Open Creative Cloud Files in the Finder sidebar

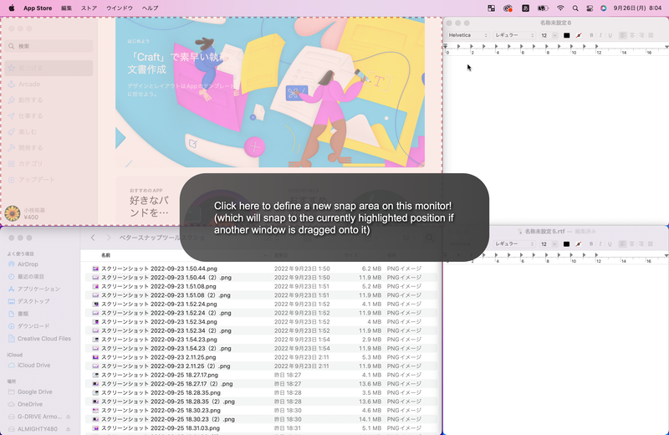pos(39,339)
